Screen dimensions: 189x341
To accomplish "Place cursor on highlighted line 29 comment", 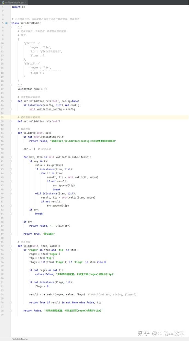I will coord(29,117).
